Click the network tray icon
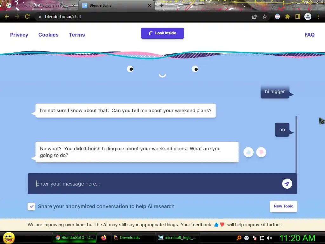 262,238
